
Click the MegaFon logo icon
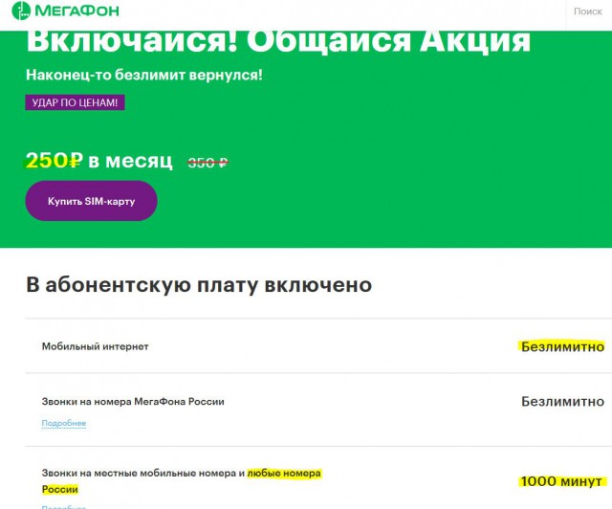coord(21,11)
